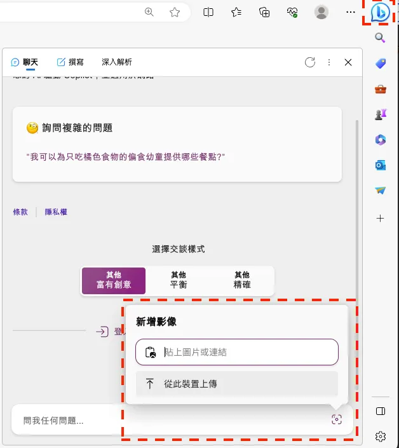The height and width of the screenshot is (448, 399).
Task: Toggle the sidebar panel layout icon
Action: click(381, 411)
